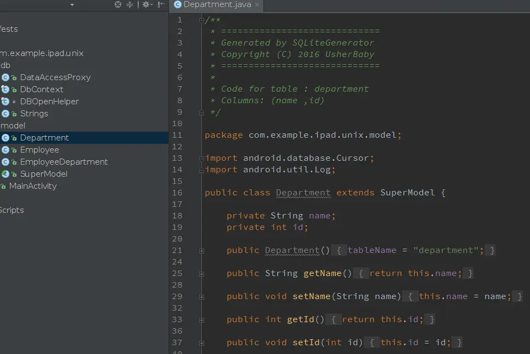
Task: Click the scroll from source target icon
Action: [117, 4]
